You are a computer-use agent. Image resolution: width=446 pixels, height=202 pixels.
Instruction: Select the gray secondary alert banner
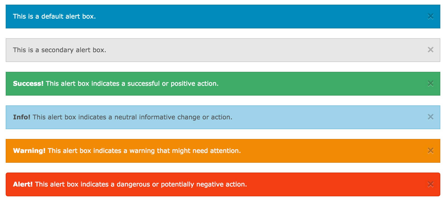(x=259, y=50)
